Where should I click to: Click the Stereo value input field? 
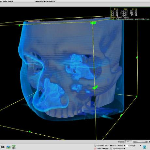[128, 142]
